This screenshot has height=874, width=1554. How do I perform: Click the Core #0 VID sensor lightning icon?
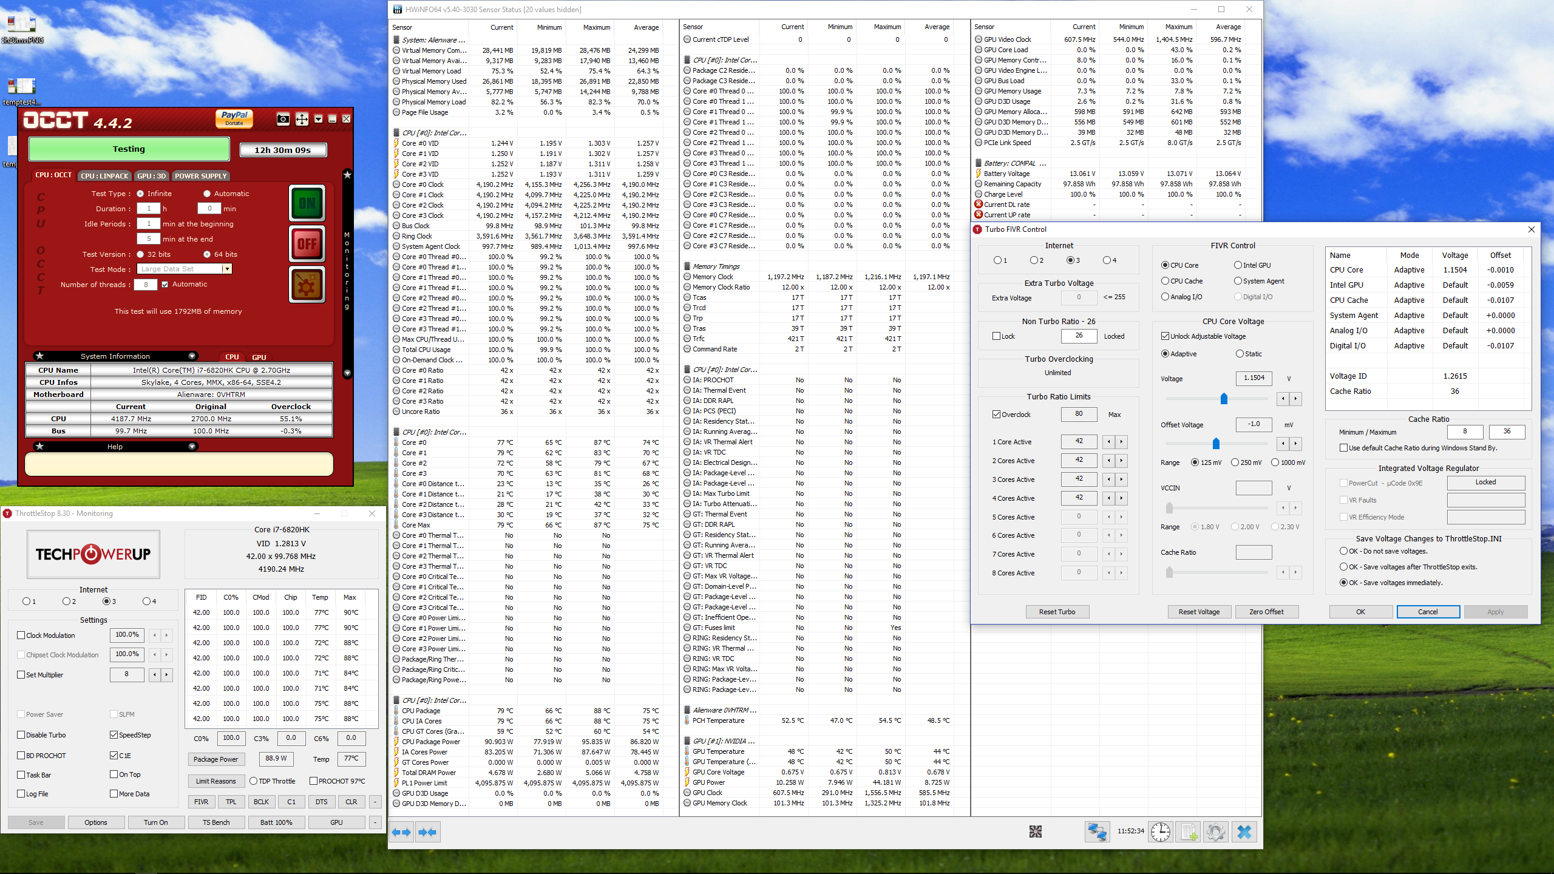coord(396,143)
